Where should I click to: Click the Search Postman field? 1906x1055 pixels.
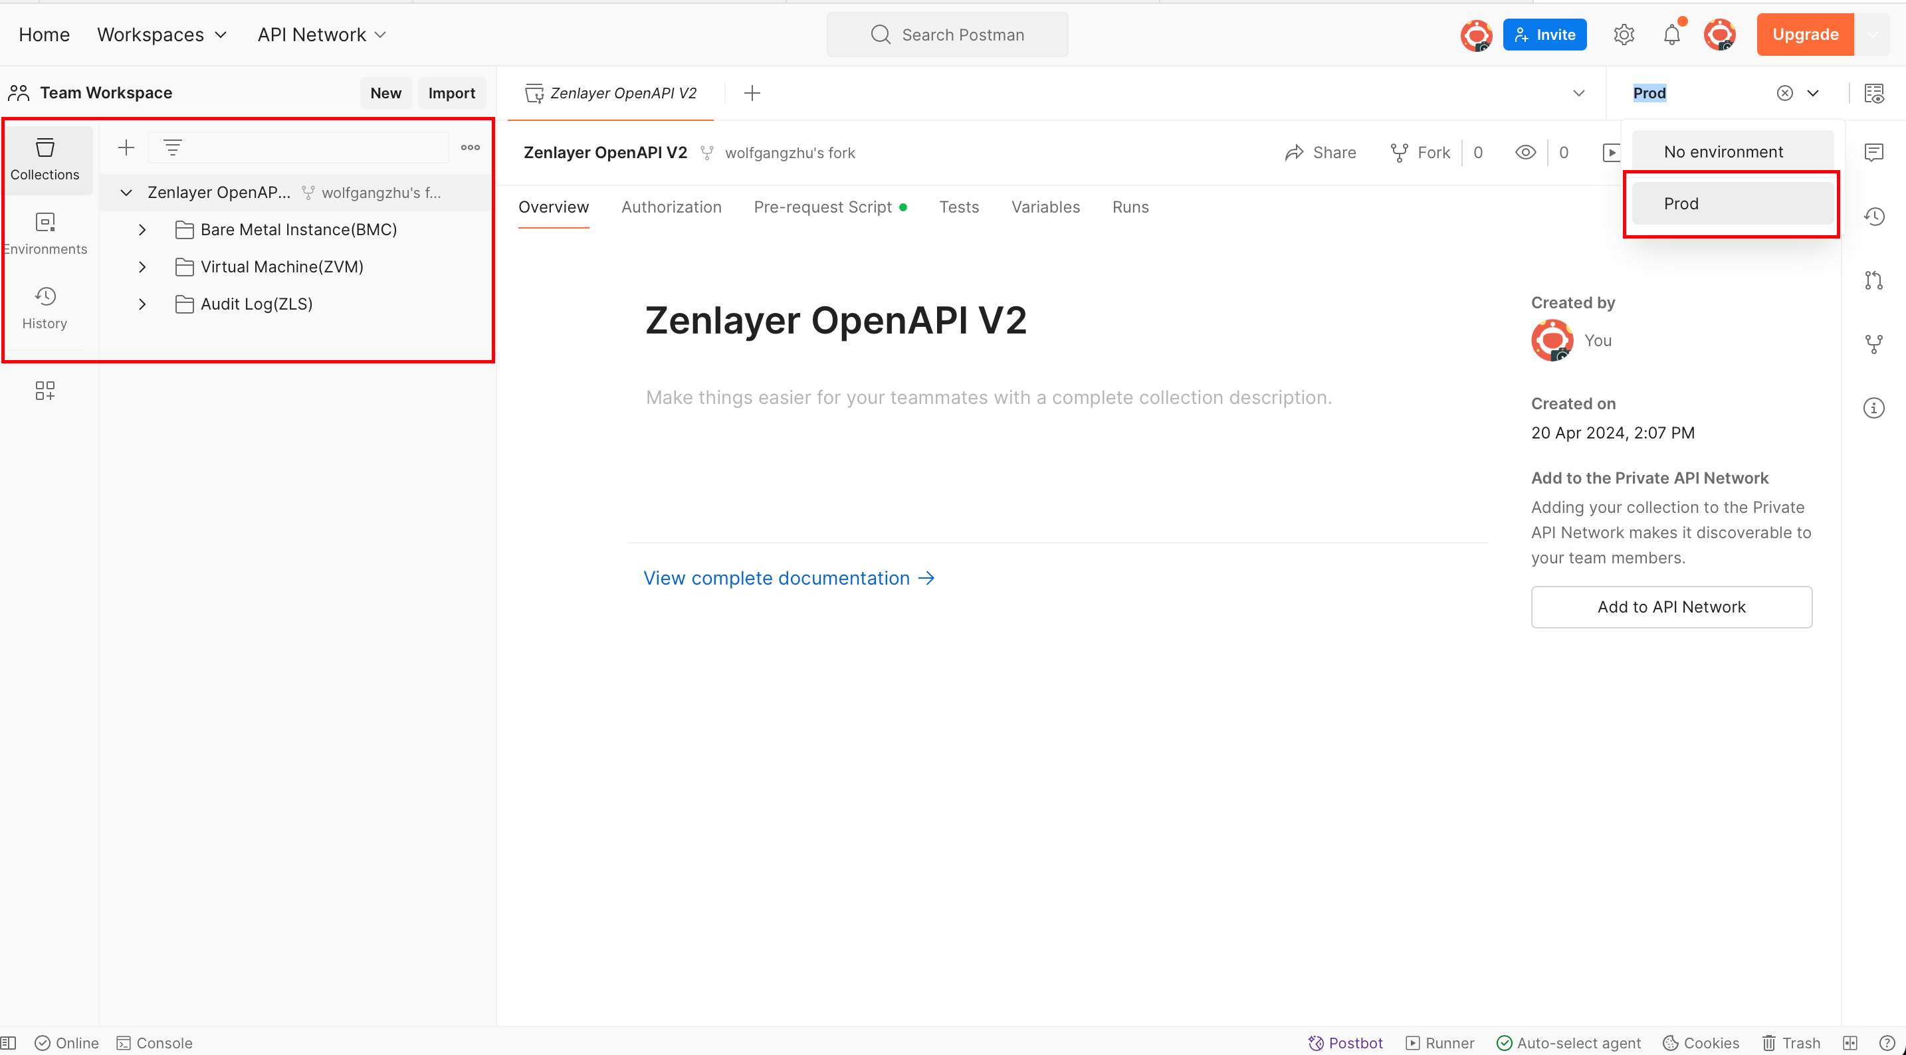(x=947, y=35)
